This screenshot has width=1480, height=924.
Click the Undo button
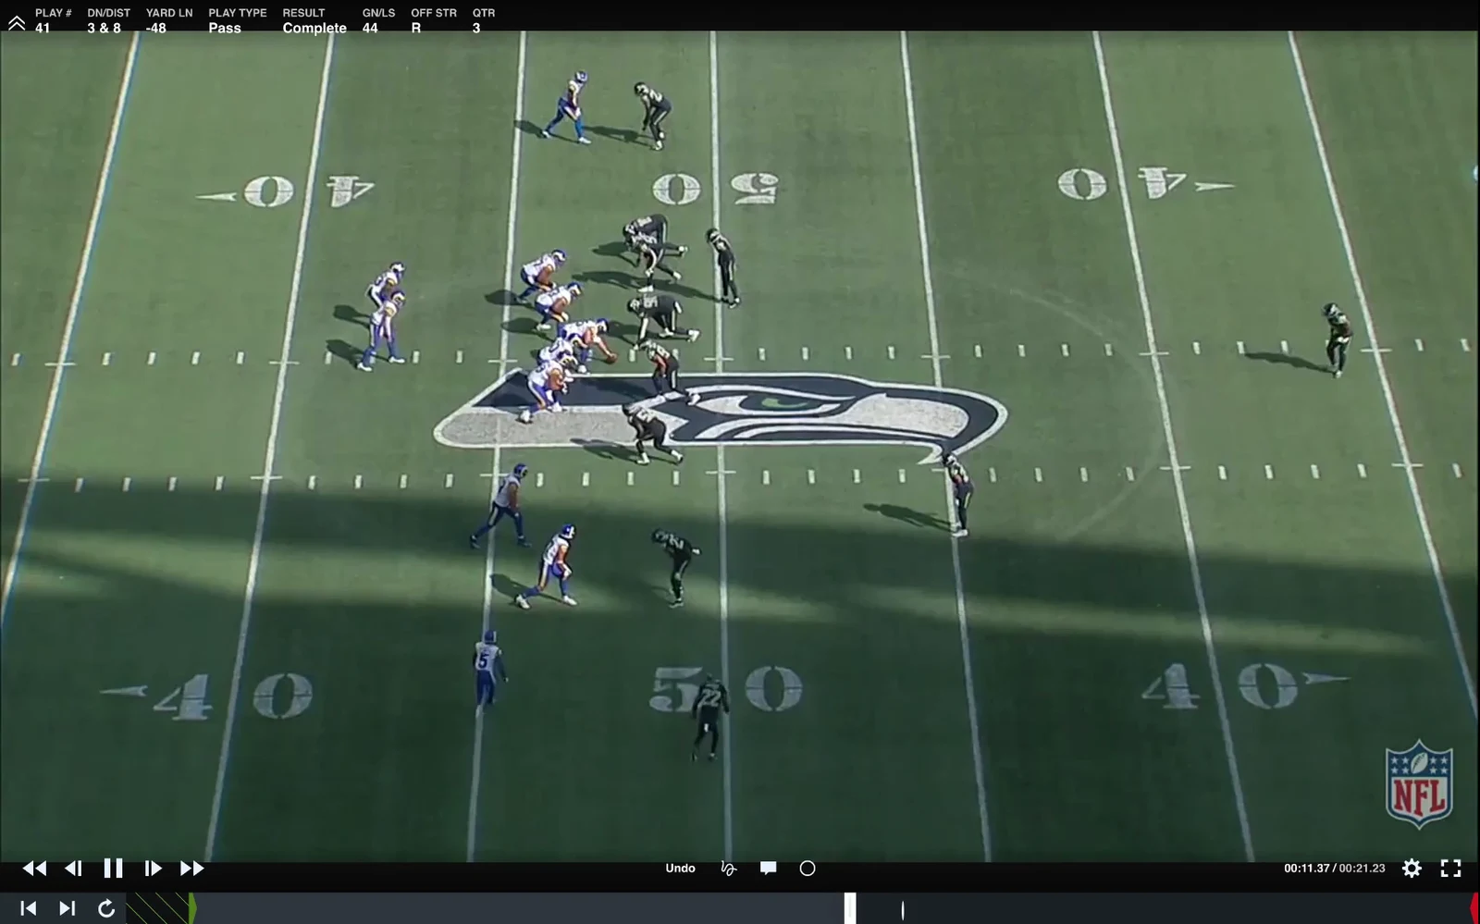click(680, 869)
